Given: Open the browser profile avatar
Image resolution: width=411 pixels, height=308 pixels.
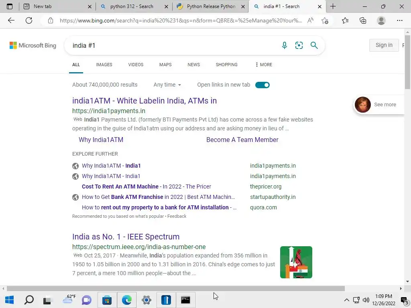Looking at the screenshot, I should click(x=381, y=20).
